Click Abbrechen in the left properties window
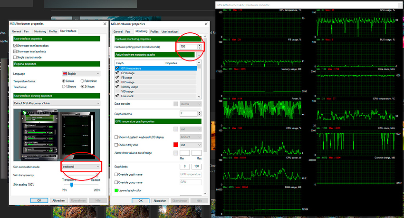Screen dimensions: 404x218 click(x=59, y=200)
